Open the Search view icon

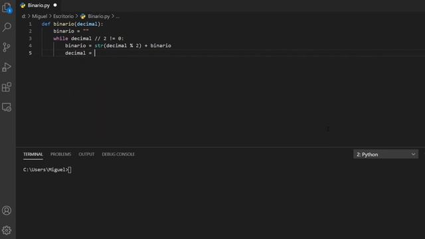click(x=7, y=27)
